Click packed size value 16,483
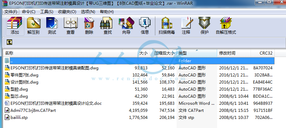The width and height of the screenshot is (286, 128). [168, 89]
